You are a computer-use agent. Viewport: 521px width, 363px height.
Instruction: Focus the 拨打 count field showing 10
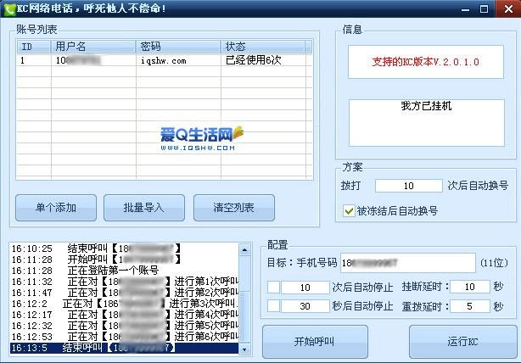point(409,186)
